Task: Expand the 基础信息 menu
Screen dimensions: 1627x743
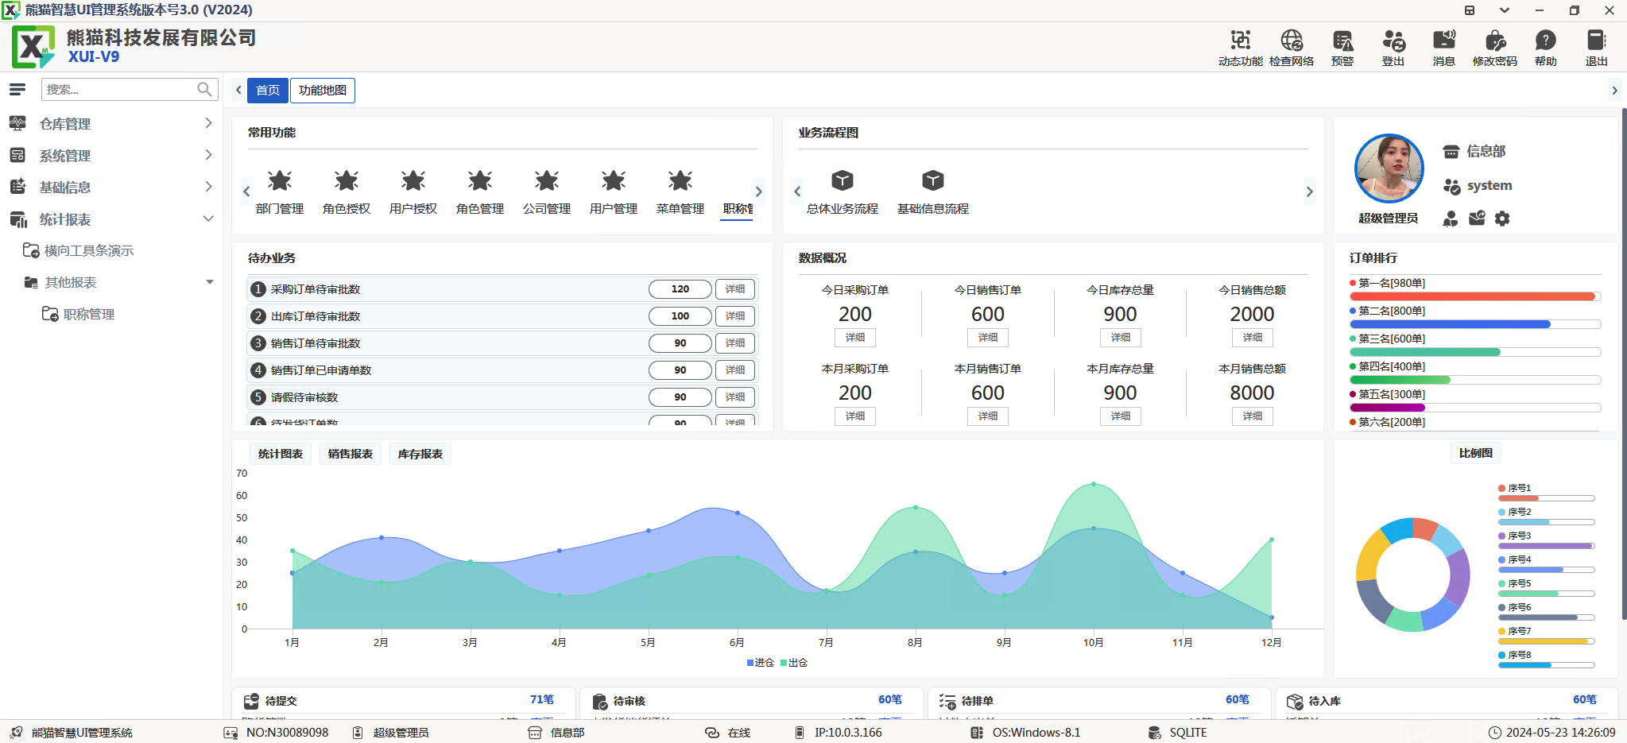Action: (x=111, y=188)
